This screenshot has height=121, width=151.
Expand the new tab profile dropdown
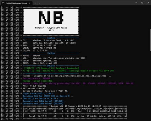39,3
